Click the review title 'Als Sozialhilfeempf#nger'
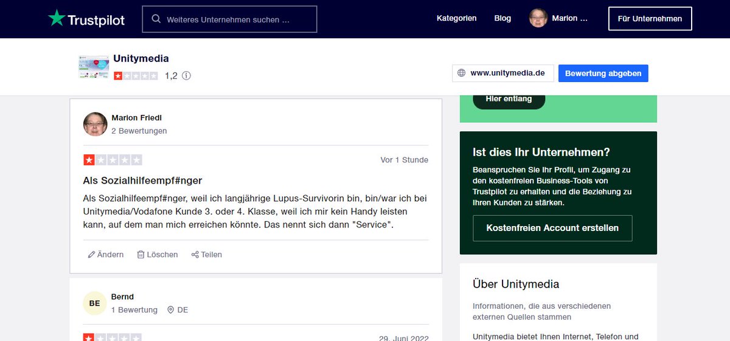The width and height of the screenshot is (730, 341). (x=142, y=181)
